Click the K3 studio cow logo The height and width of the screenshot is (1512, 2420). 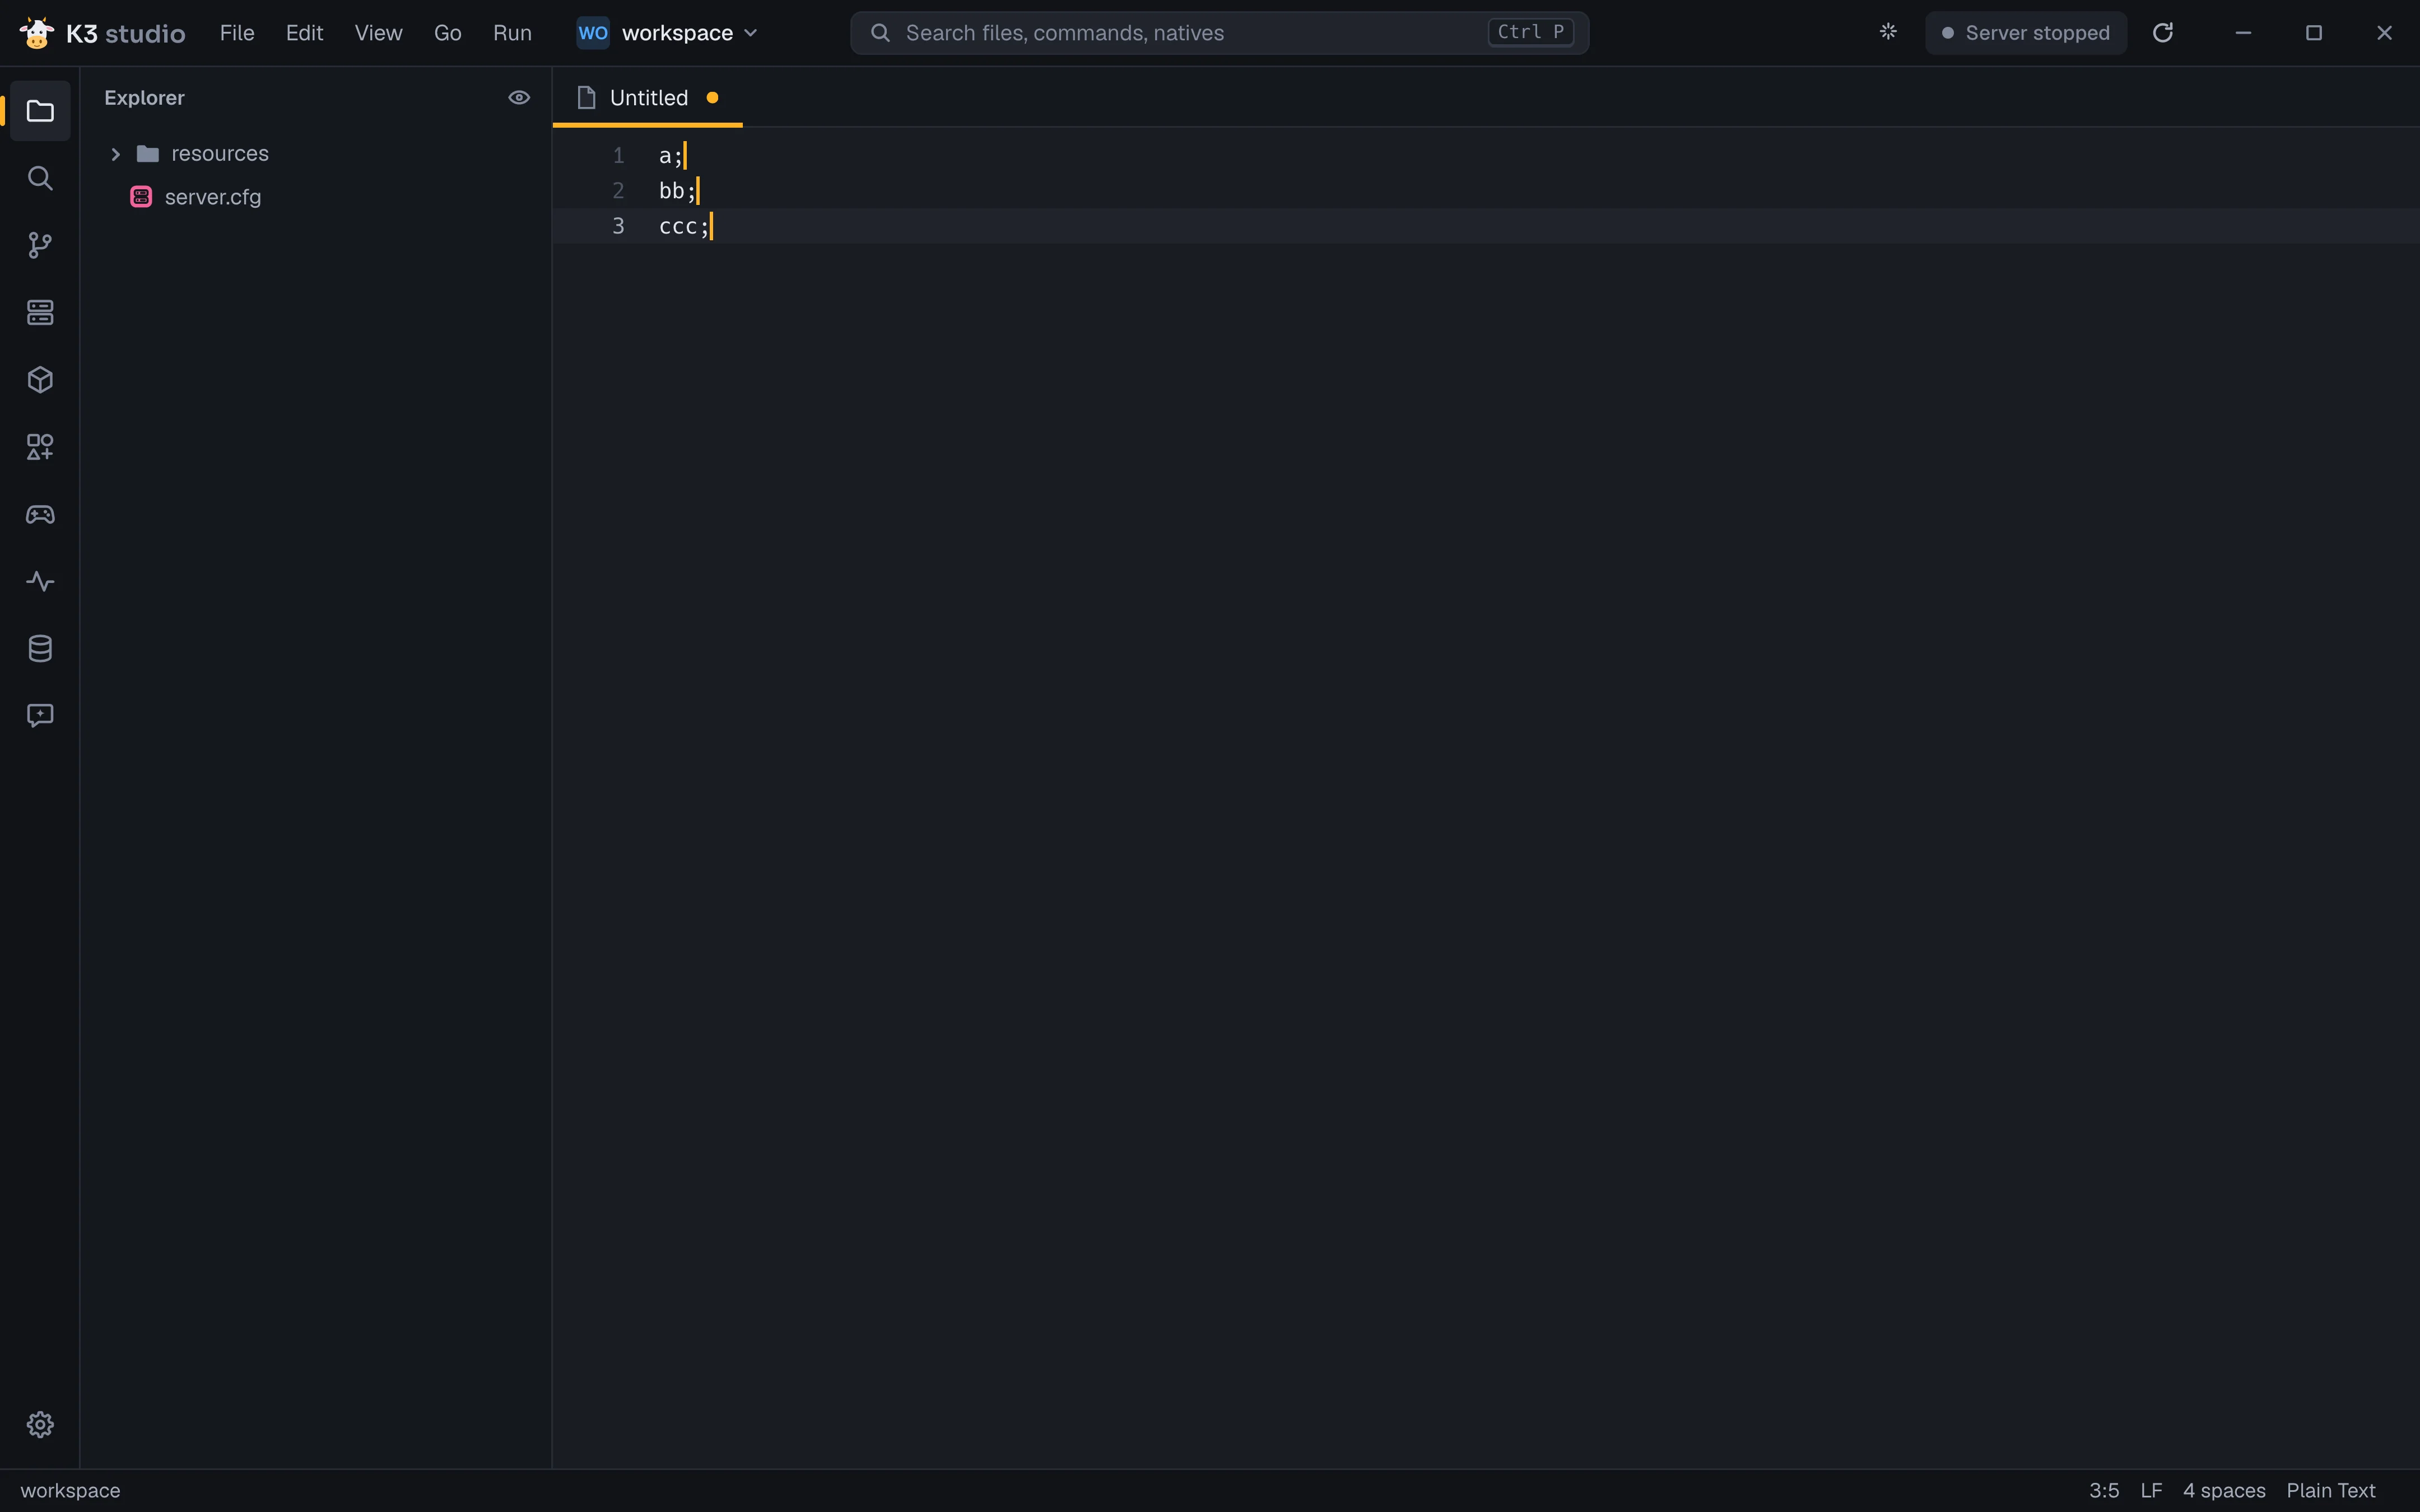(37, 33)
